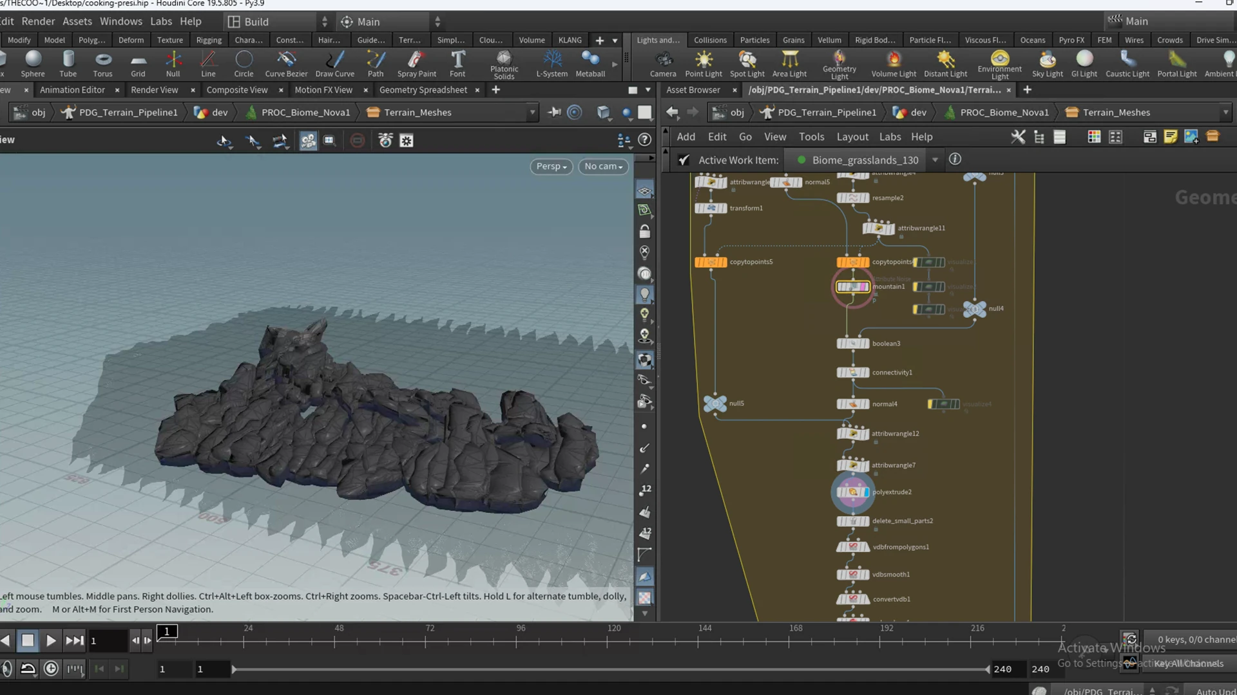Open the Windows menu
The height and width of the screenshot is (695, 1237).
click(120, 21)
